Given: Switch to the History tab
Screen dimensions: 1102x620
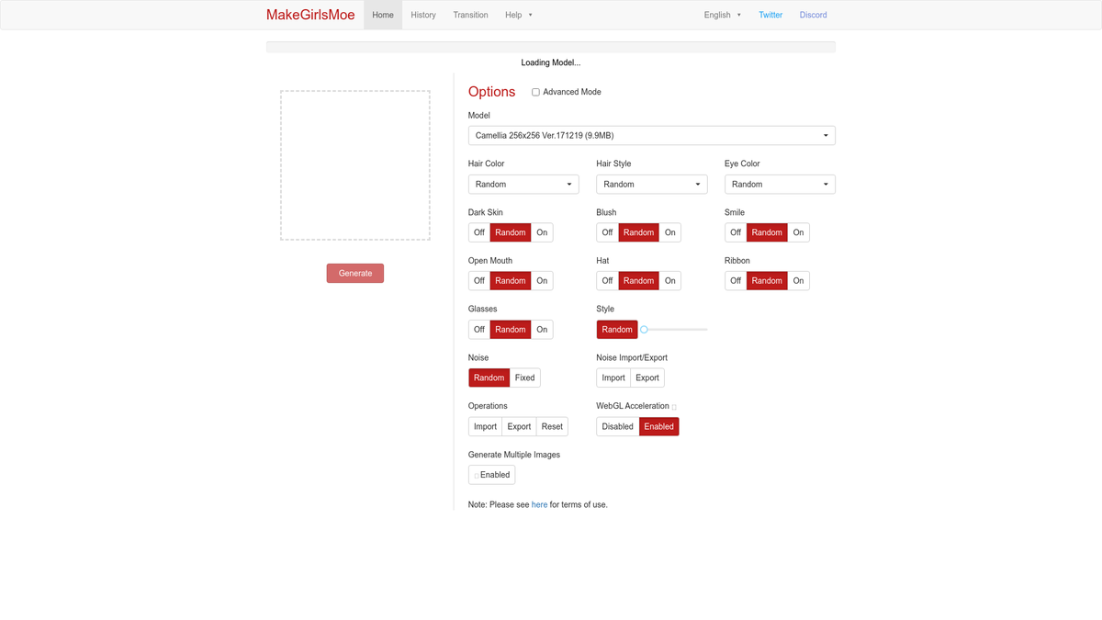Looking at the screenshot, I should tap(423, 15).
